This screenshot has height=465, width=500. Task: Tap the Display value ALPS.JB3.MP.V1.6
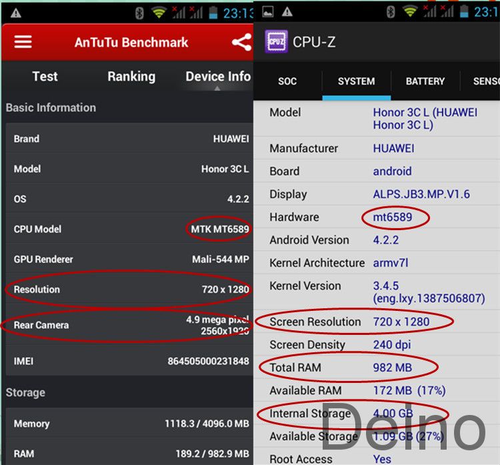pyautogui.click(x=421, y=194)
